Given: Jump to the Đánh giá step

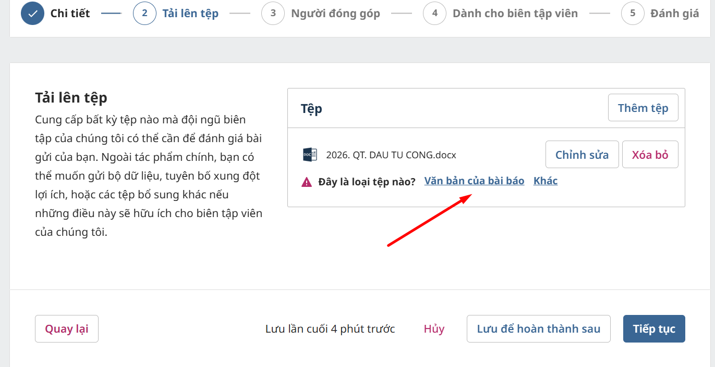Looking at the screenshot, I should (x=675, y=14).
